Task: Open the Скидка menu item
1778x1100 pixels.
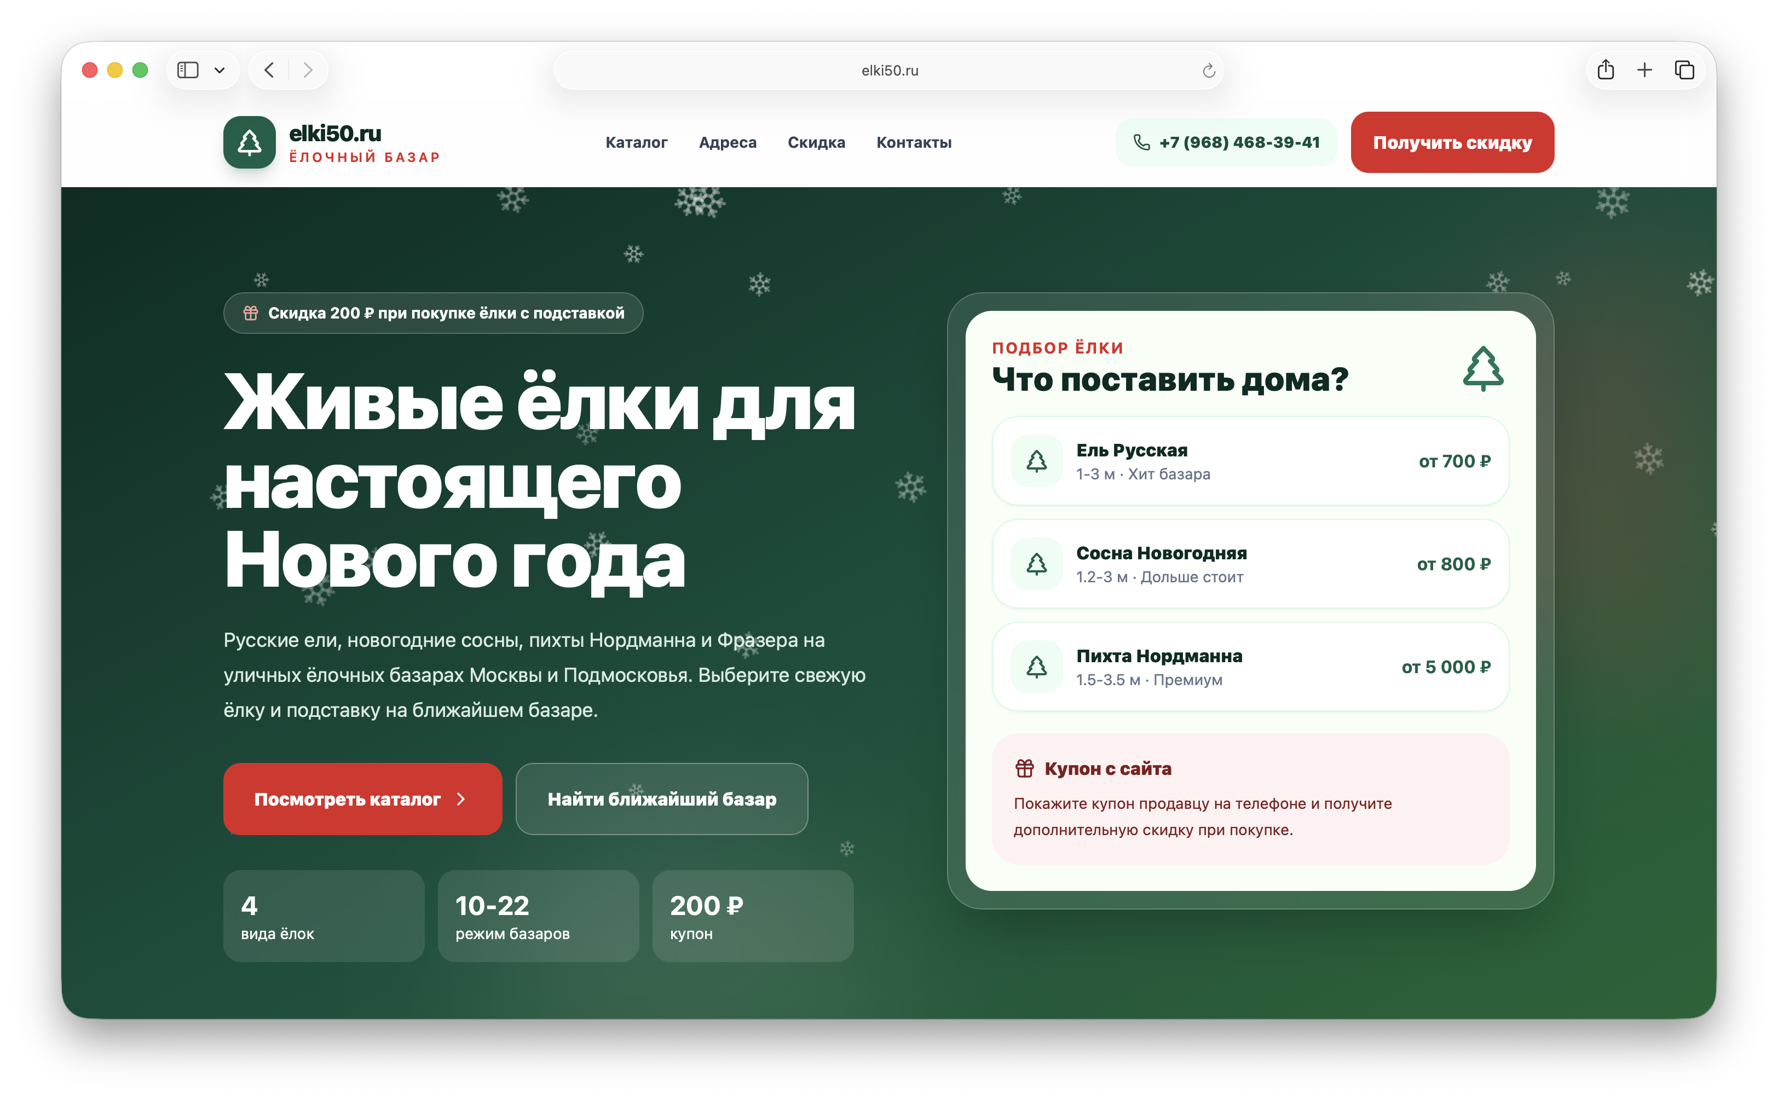Action: coord(816,143)
